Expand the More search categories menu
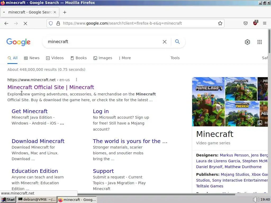This screenshot has width=271, height=203. pyautogui.click(x=125, y=58)
